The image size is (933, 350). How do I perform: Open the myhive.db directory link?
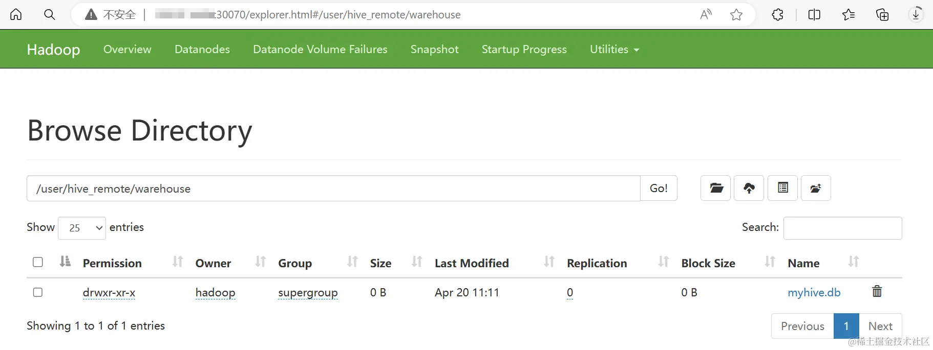[814, 293]
